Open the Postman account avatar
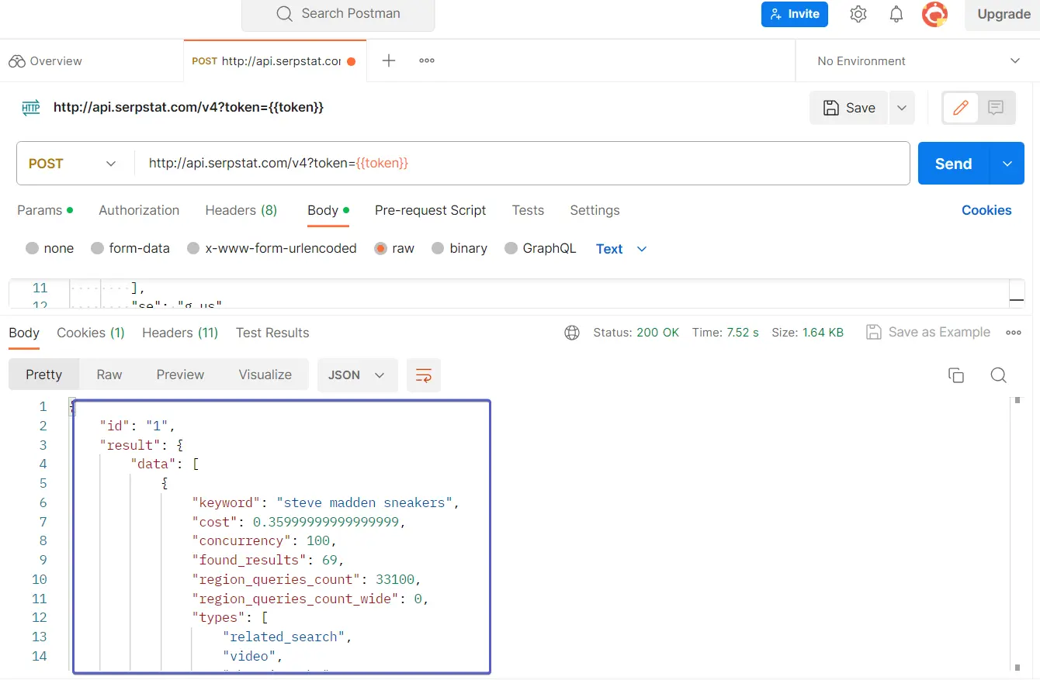Screen dimensions: 1040x680 point(934,14)
